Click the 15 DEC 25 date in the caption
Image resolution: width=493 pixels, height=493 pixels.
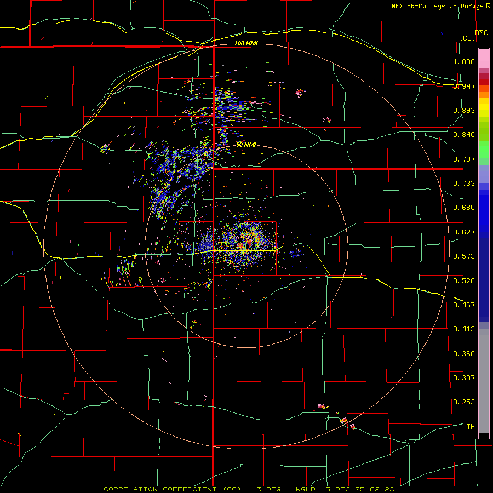click(343, 489)
